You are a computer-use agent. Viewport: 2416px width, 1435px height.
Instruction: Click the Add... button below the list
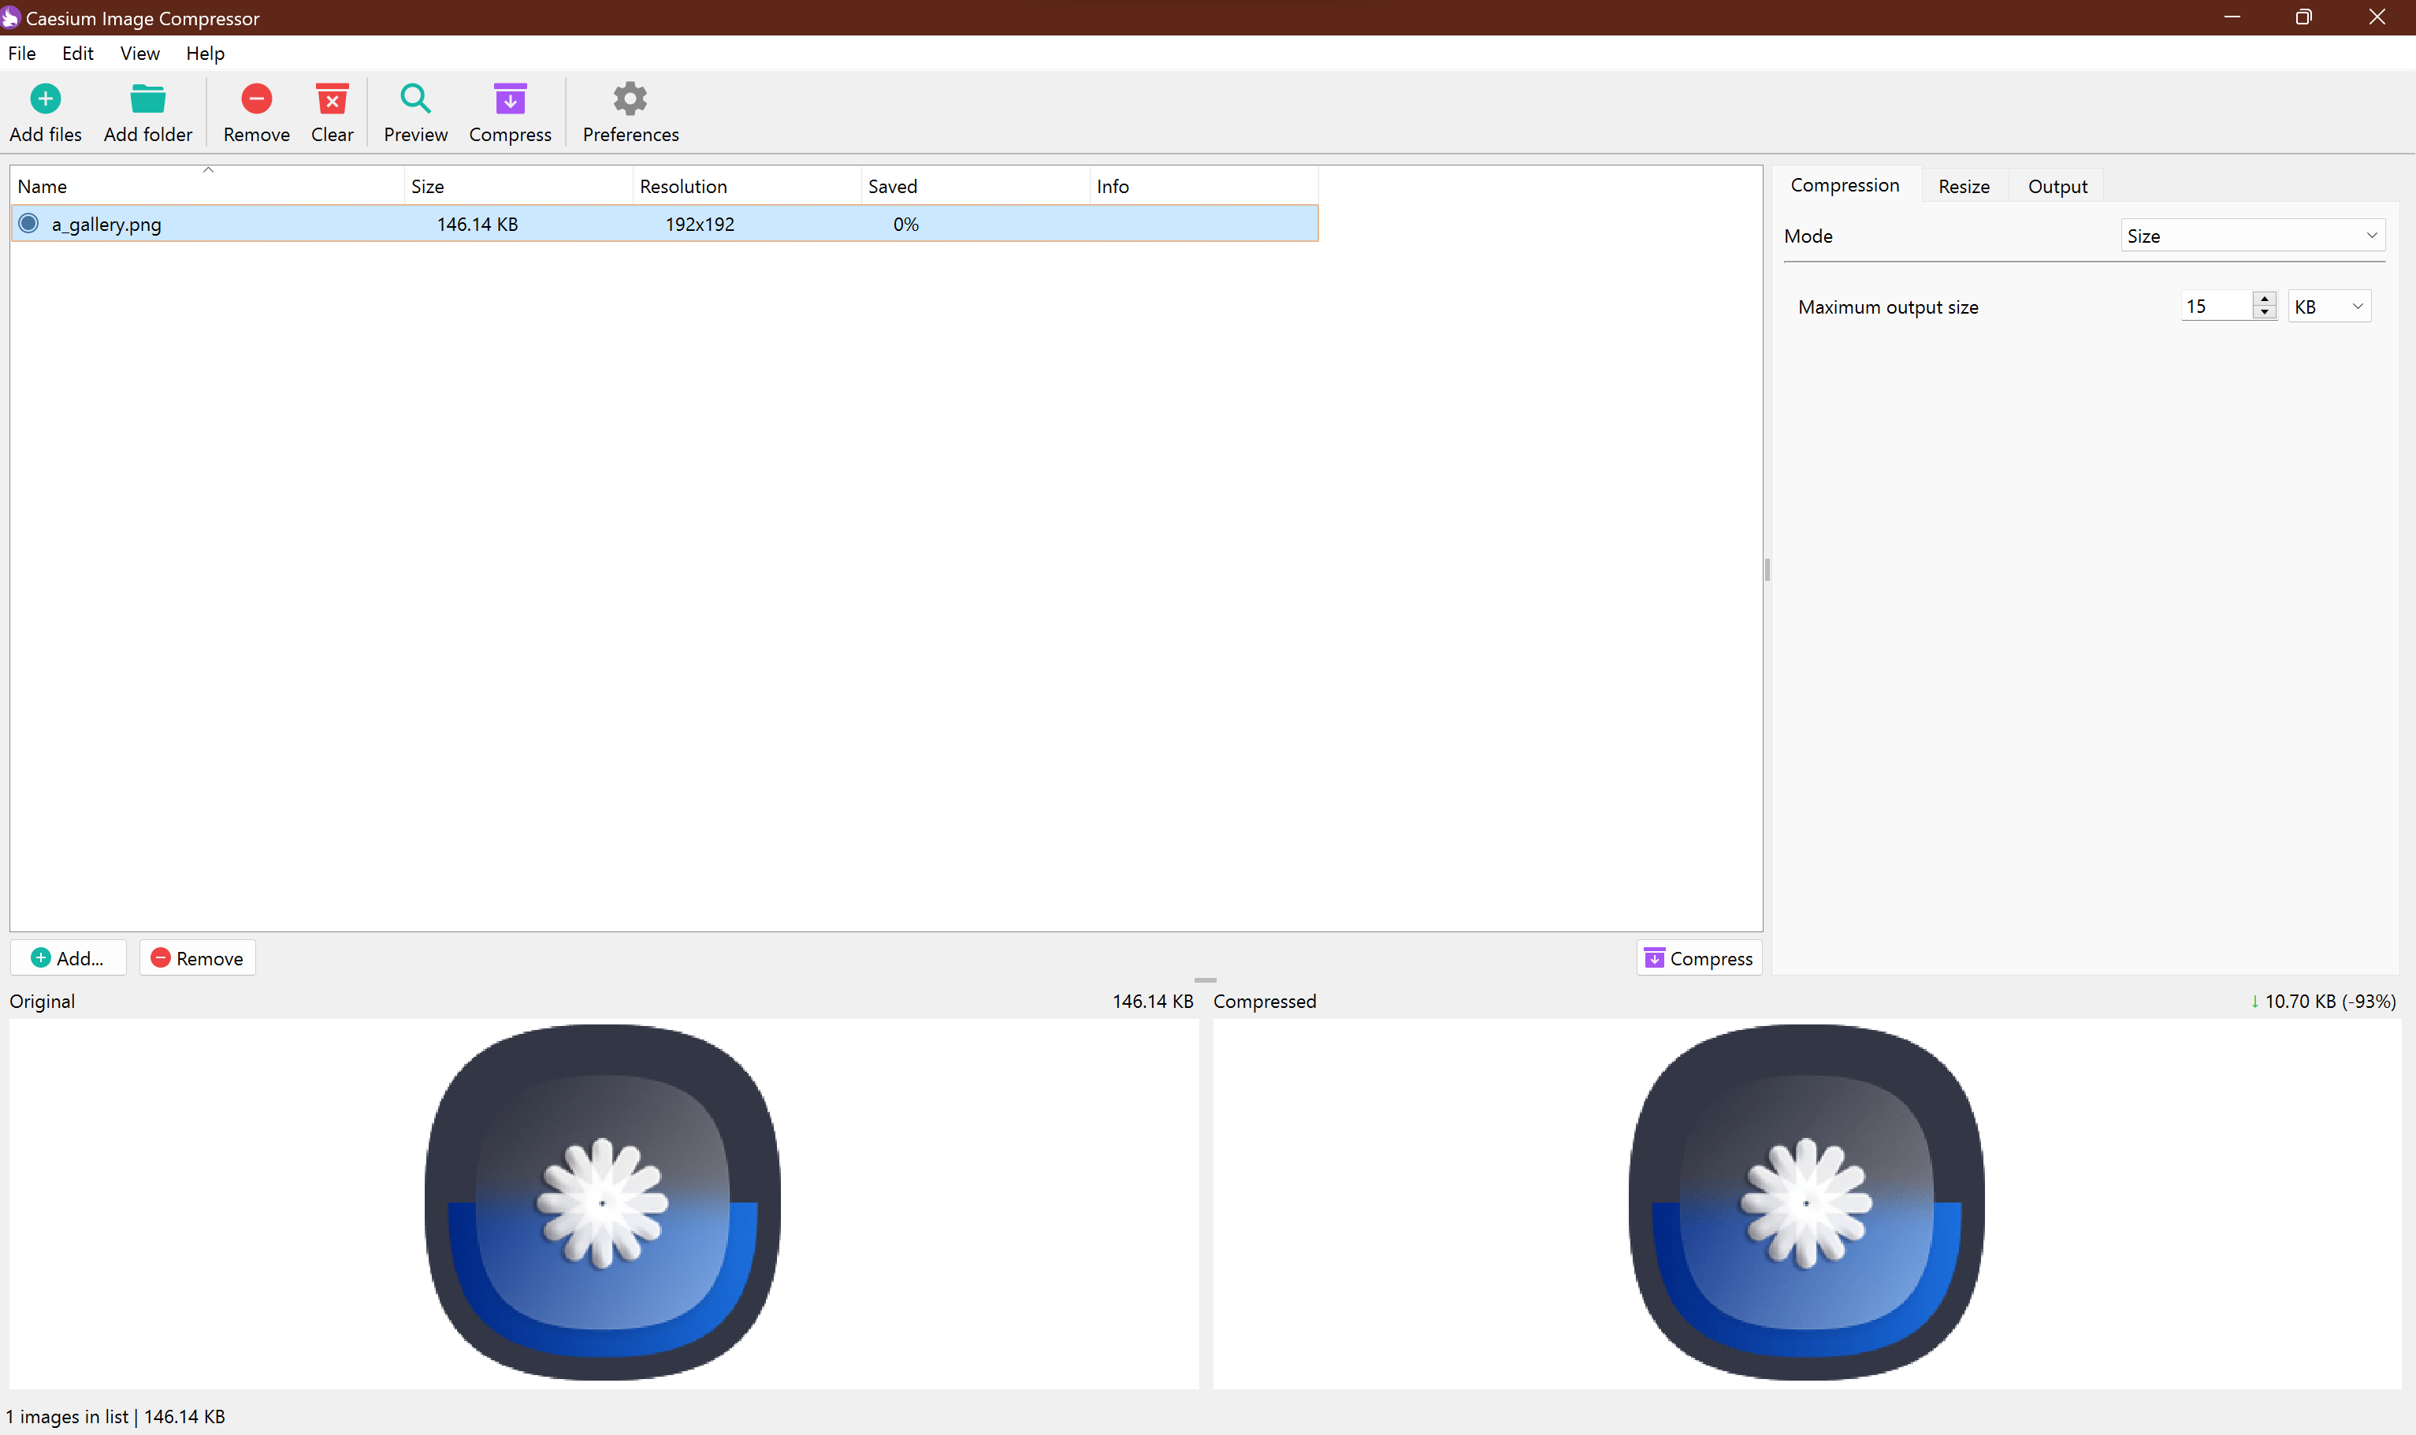[68, 958]
